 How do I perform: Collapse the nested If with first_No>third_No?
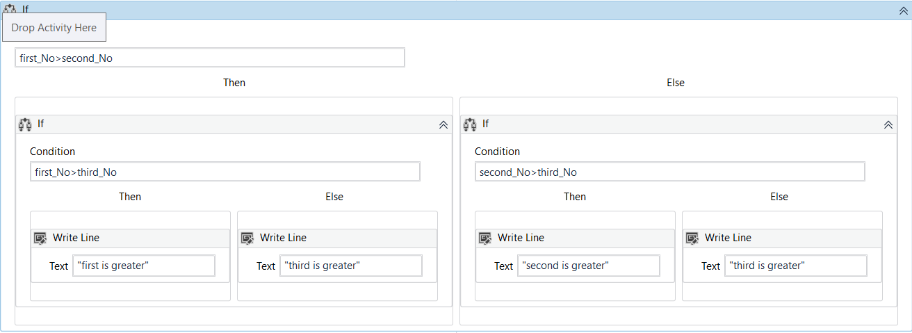click(x=443, y=124)
